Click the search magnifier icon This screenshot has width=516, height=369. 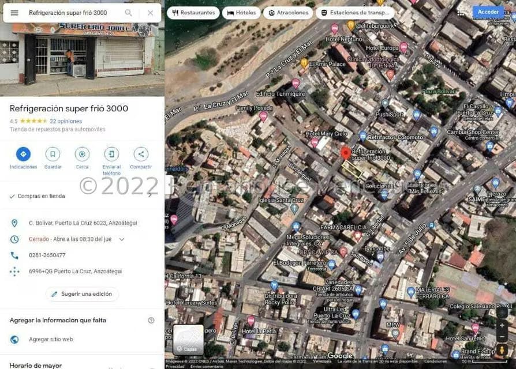coord(128,13)
